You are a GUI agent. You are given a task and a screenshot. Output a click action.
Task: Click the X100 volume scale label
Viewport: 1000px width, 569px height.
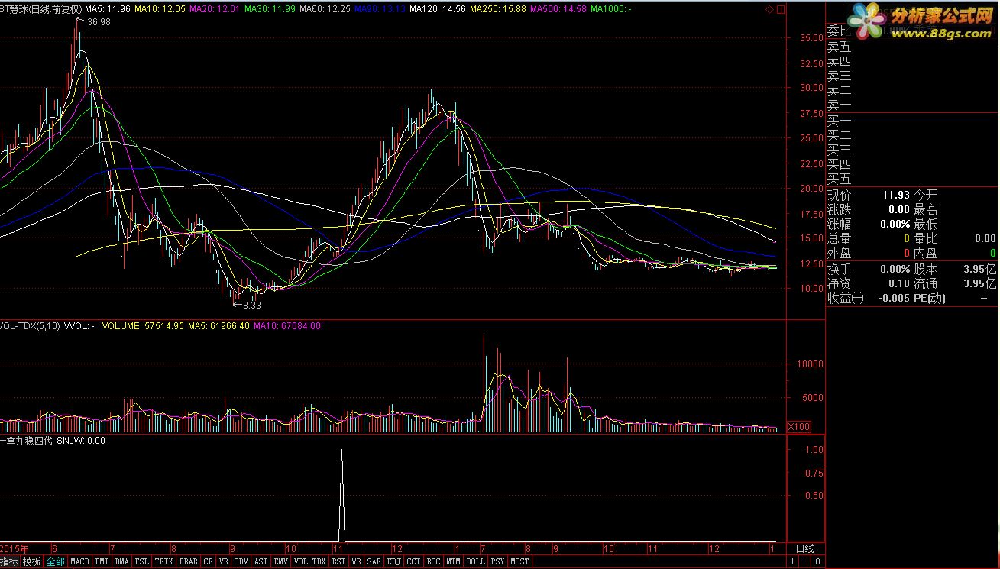click(x=798, y=426)
